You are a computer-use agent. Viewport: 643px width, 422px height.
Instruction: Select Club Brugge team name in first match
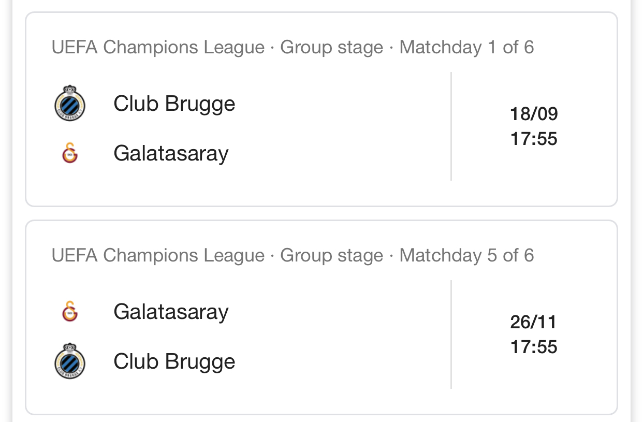click(174, 104)
